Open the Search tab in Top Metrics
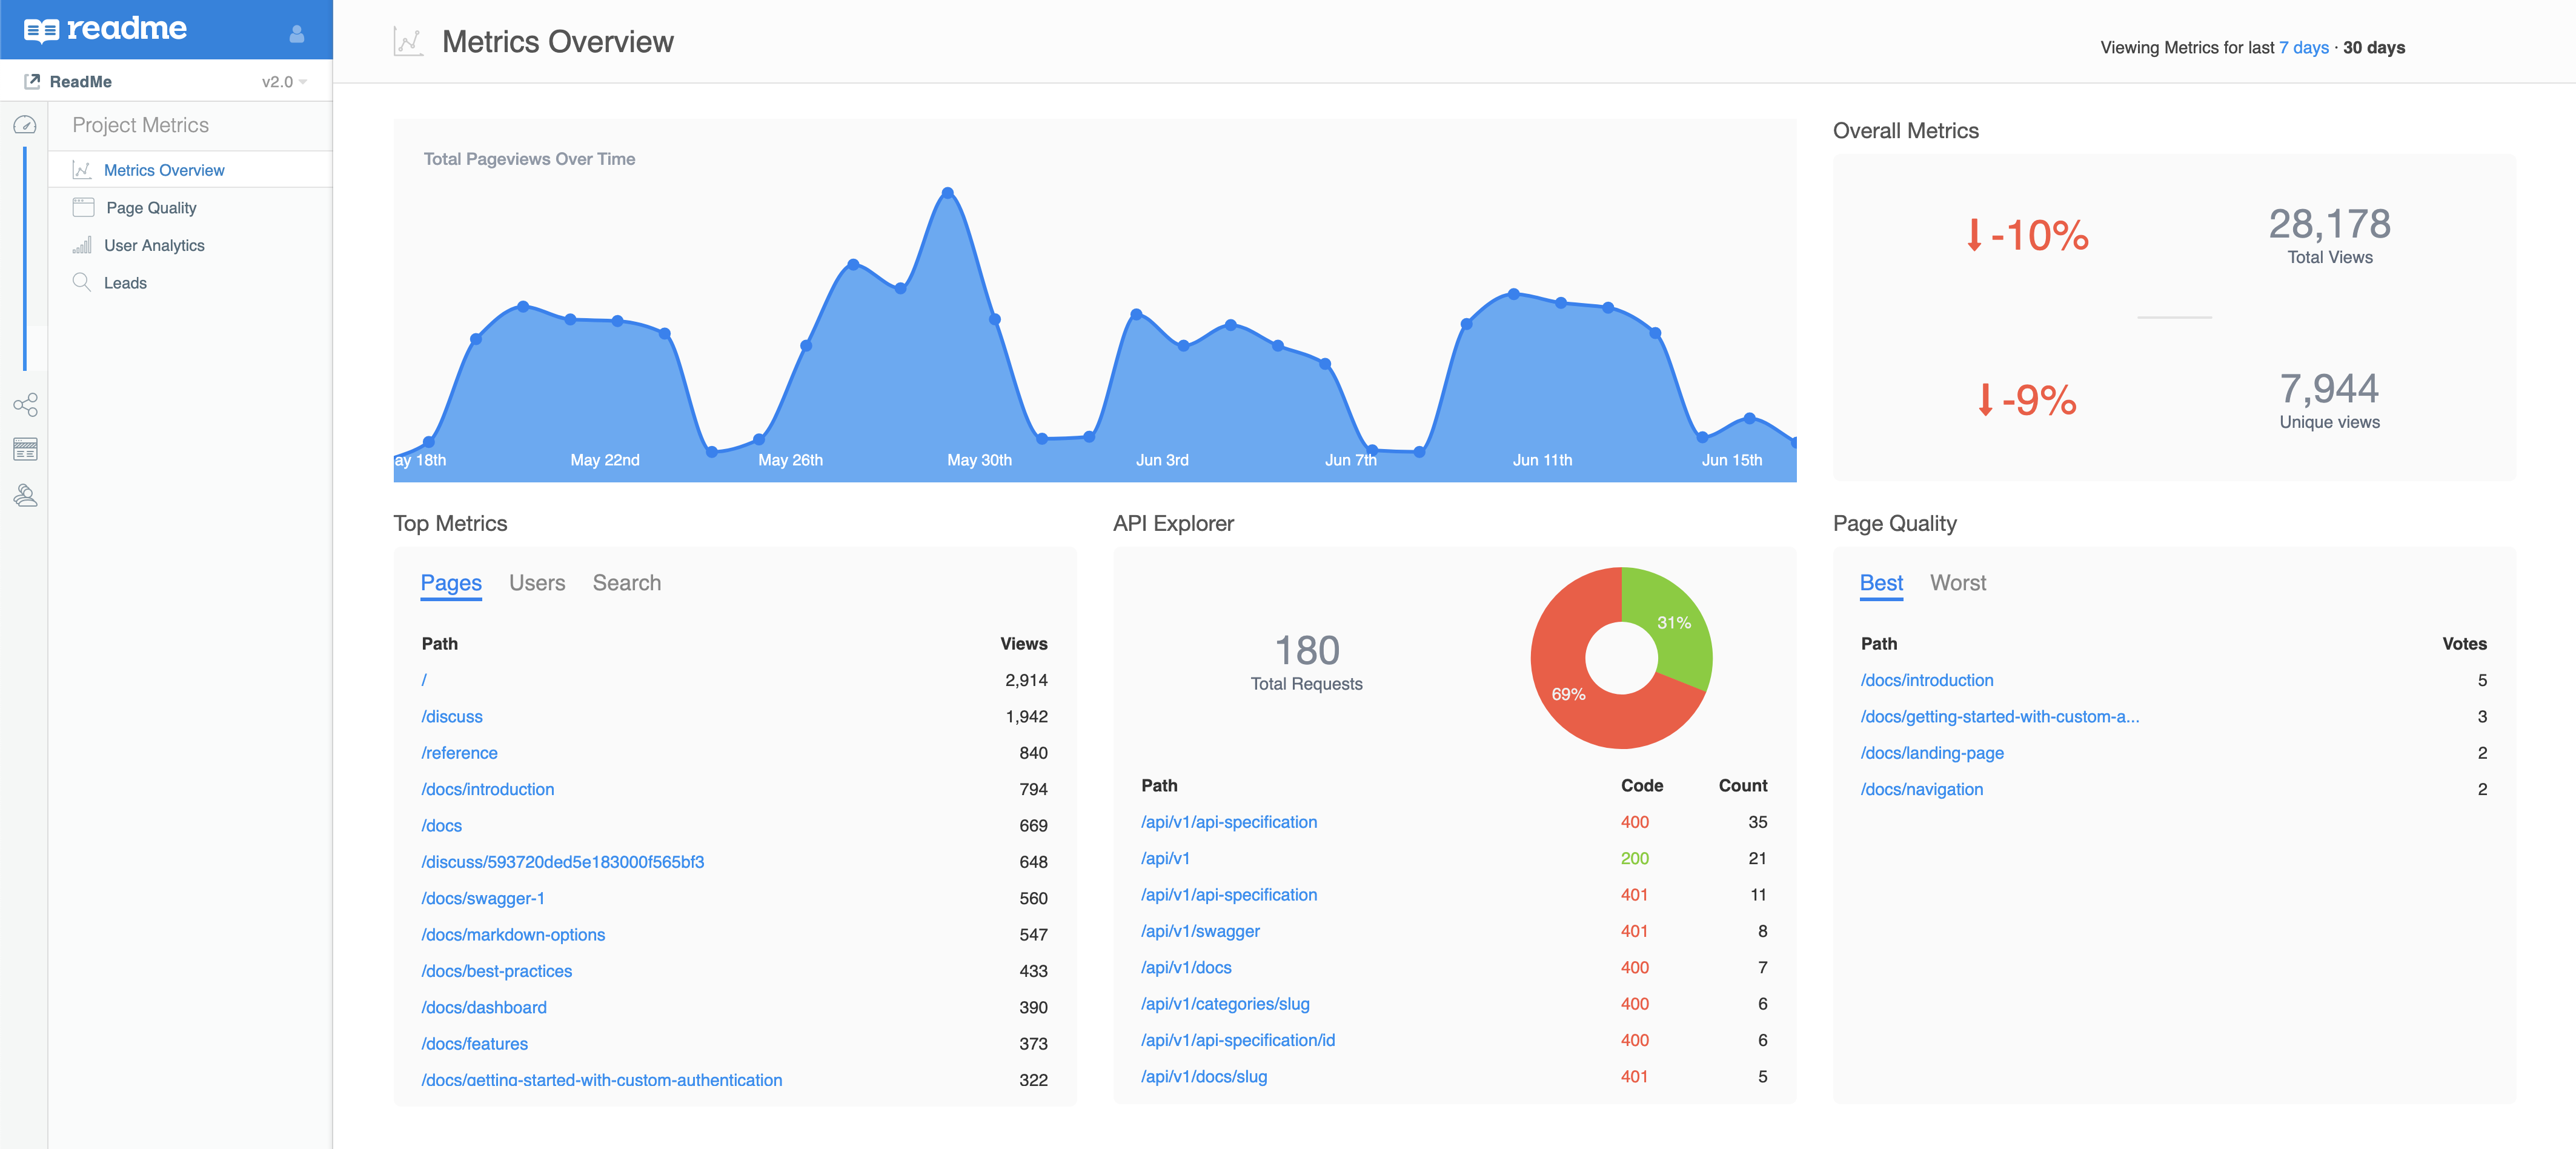 [x=626, y=583]
